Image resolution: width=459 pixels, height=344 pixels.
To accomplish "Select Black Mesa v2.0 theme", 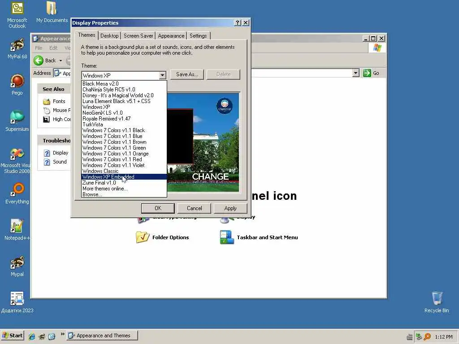I will click(x=124, y=84).
